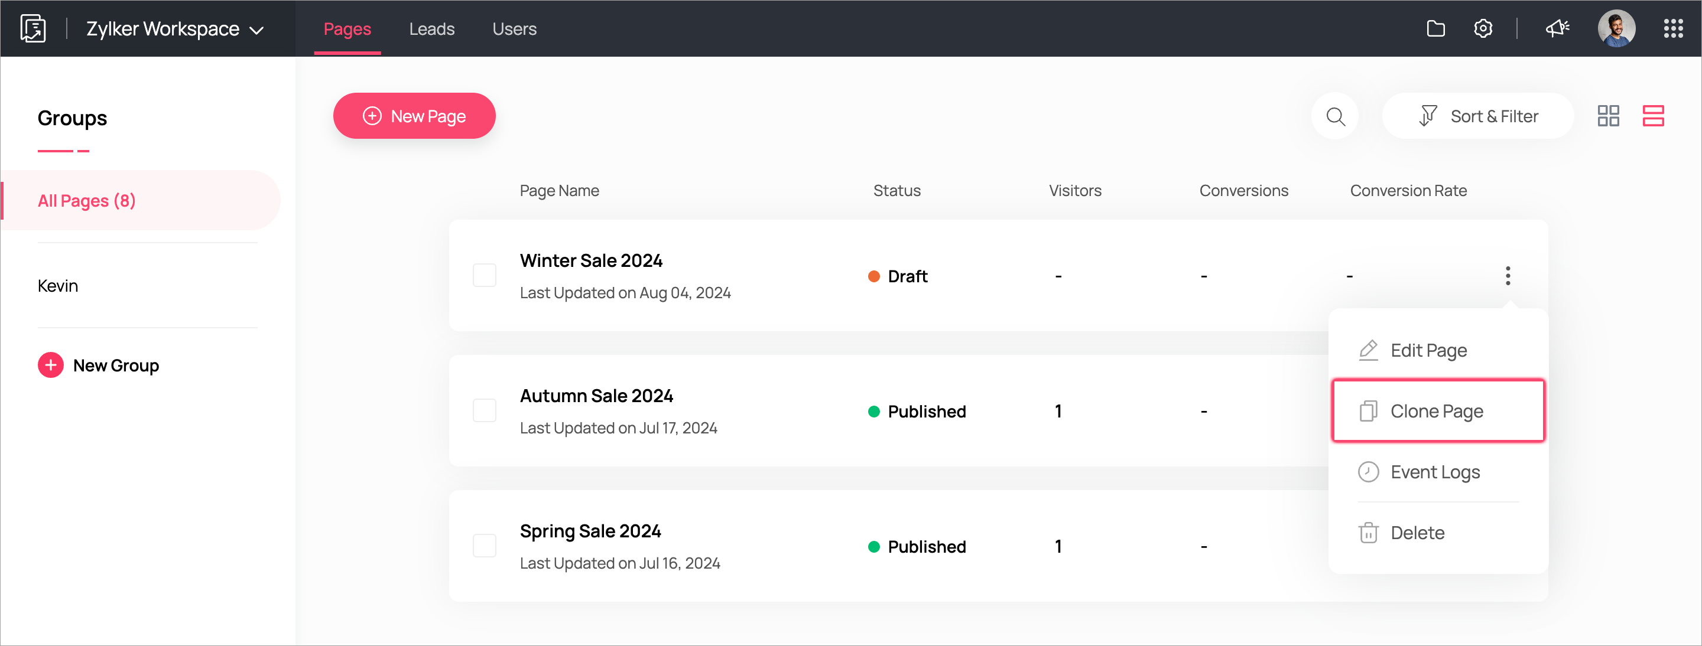Click the Status column header

click(897, 191)
